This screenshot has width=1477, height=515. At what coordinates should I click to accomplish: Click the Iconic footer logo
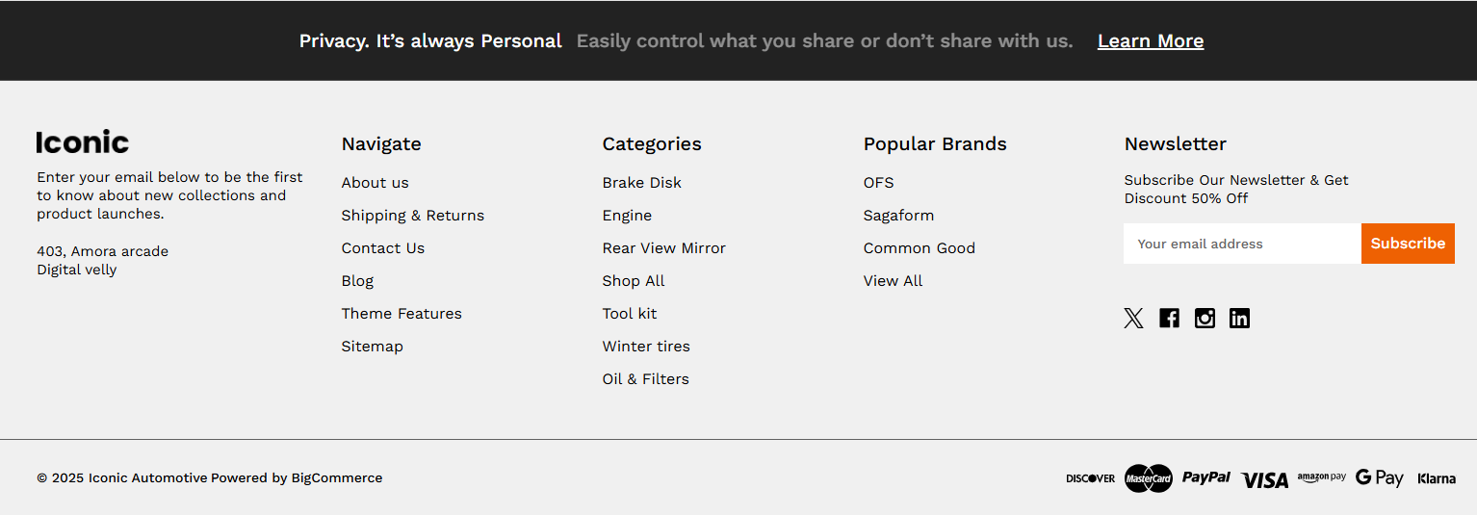83,142
